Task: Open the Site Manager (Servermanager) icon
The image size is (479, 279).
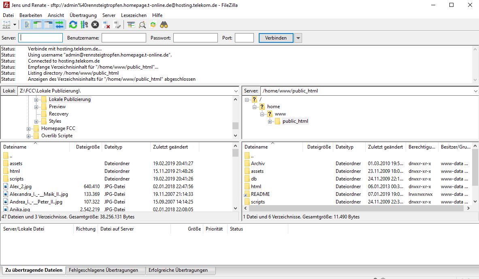Action: point(6,25)
